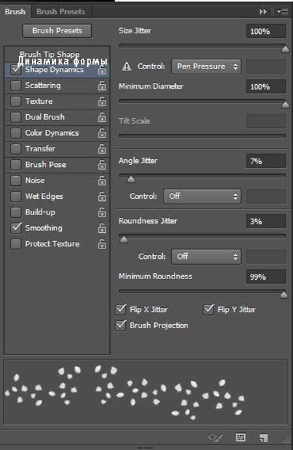Open Roundness Jitter Control dropdown
This screenshot has width=293, height=450.
point(206,256)
